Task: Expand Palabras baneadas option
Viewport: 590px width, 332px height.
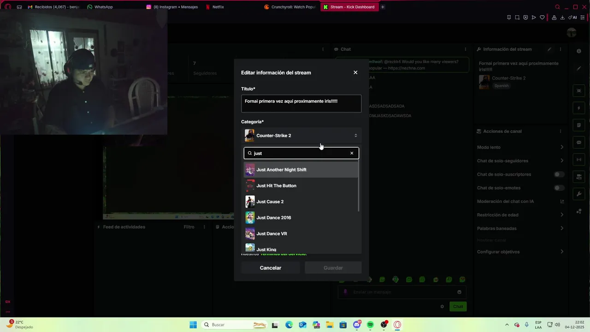Action: 520,228
